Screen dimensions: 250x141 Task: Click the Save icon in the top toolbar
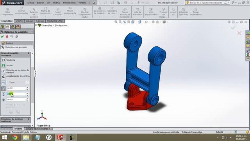pyautogui.click(x=112, y=3)
